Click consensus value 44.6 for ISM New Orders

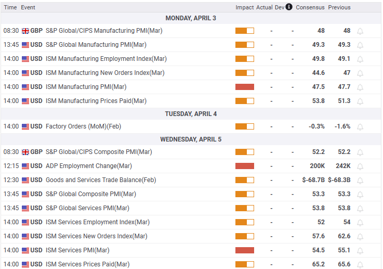click(x=319, y=73)
